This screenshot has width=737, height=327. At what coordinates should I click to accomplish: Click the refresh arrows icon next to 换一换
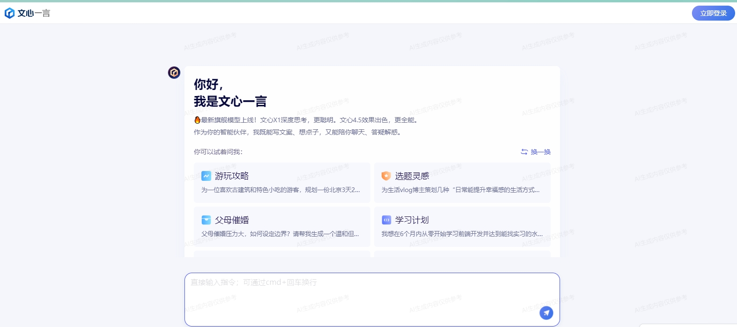click(x=524, y=152)
